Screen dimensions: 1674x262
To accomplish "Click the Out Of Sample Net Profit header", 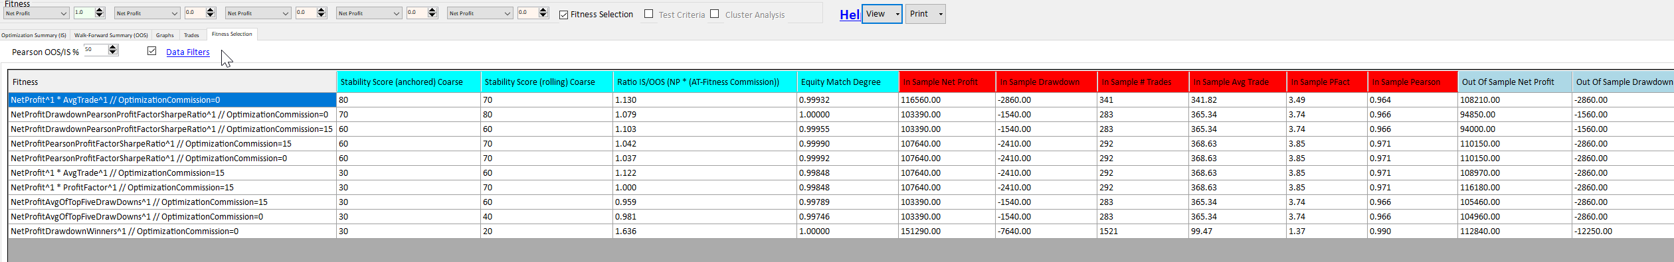I will [x=1515, y=82].
